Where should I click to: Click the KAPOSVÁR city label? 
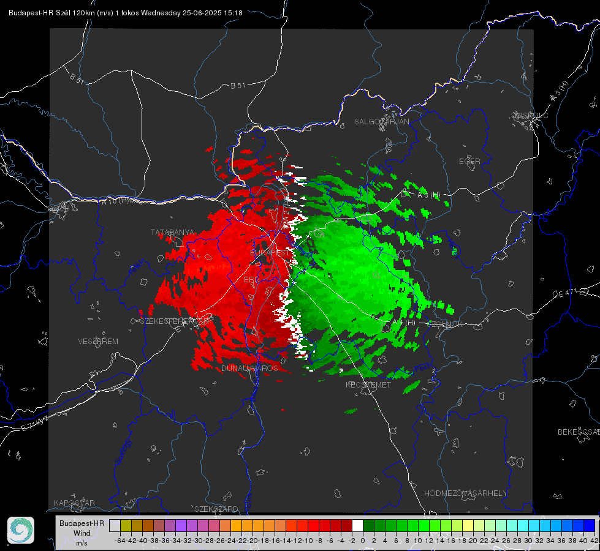click(x=74, y=503)
